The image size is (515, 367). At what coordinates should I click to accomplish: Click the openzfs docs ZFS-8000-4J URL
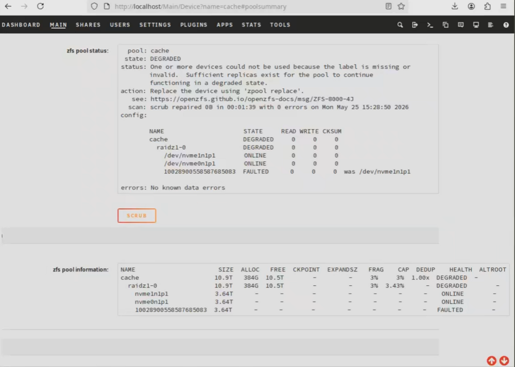252,99
